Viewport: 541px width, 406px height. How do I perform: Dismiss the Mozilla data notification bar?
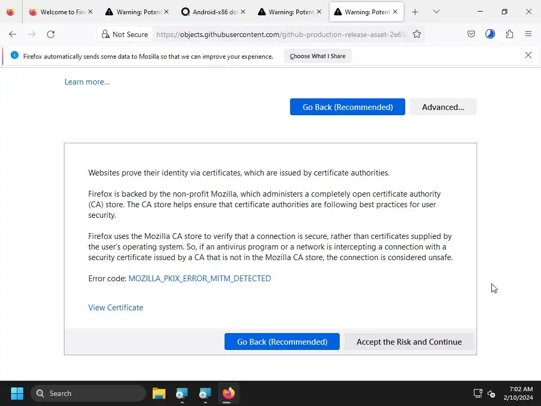tap(528, 55)
